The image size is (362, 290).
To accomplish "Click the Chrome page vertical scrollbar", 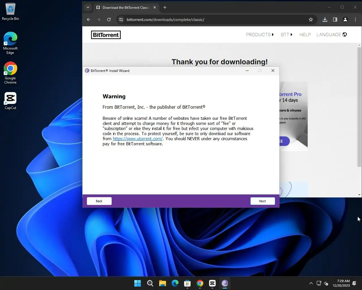I will [x=359, y=106].
